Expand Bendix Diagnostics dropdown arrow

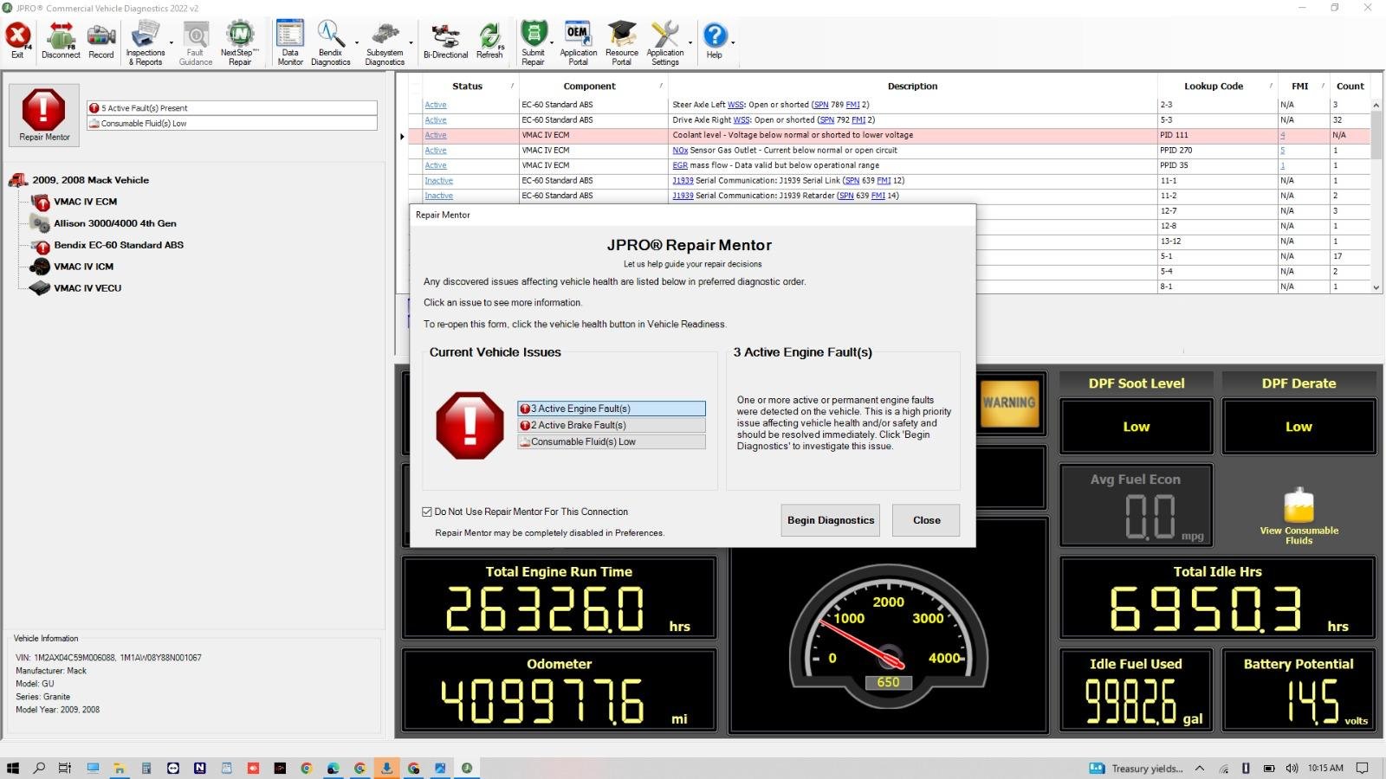click(356, 43)
